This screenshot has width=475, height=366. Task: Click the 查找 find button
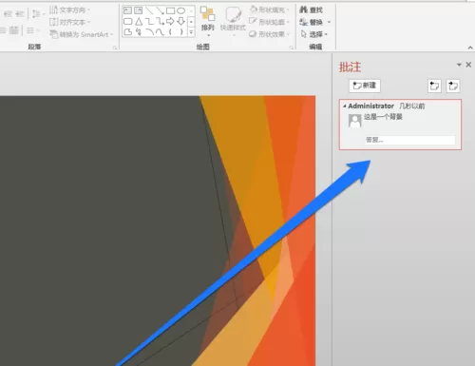click(311, 10)
